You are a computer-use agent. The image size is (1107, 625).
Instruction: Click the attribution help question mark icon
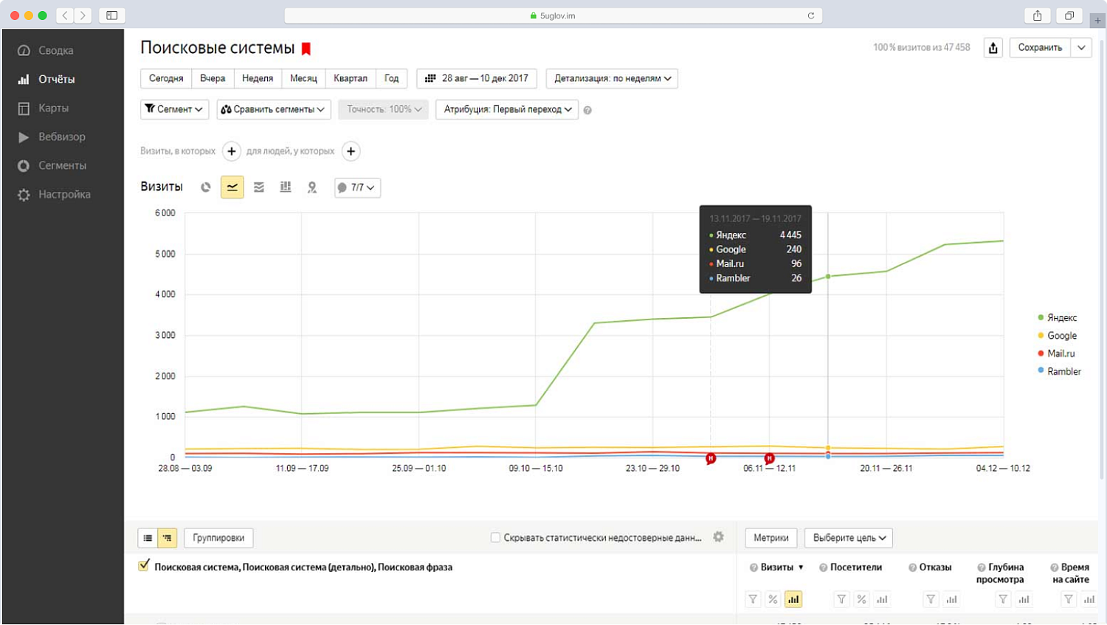pyautogui.click(x=587, y=110)
